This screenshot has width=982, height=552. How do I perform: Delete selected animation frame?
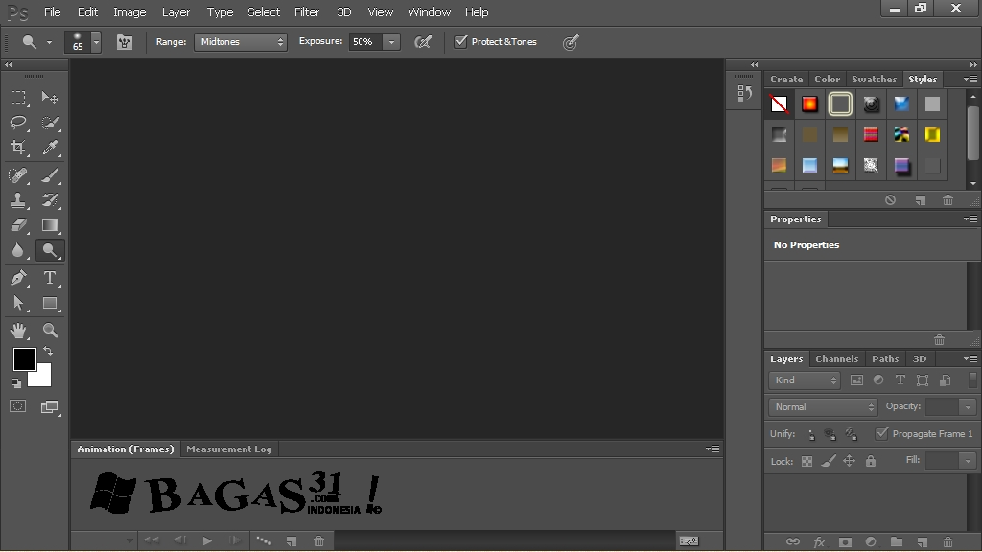point(318,540)
